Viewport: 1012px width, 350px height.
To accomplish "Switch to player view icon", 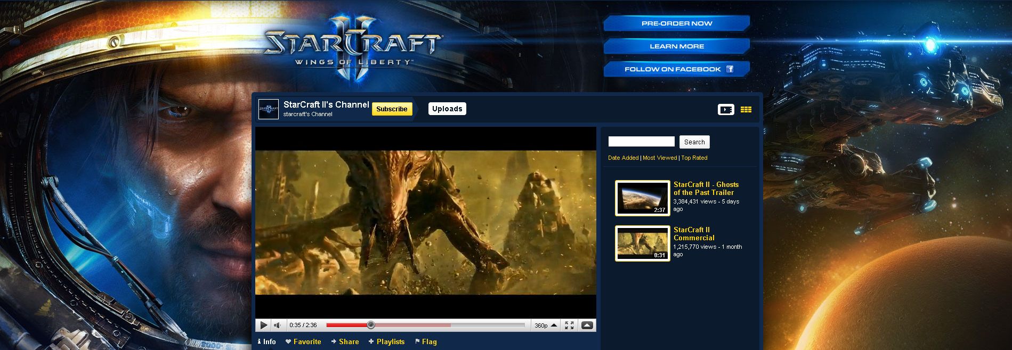I will [726, 109].
